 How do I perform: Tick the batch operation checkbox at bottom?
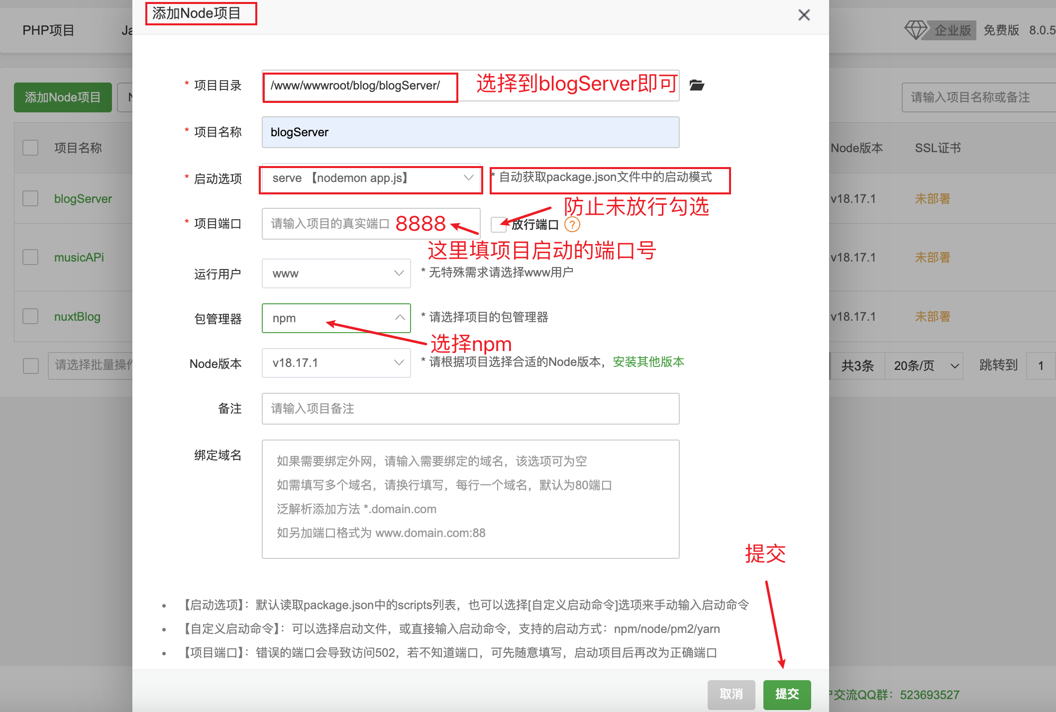31,365
